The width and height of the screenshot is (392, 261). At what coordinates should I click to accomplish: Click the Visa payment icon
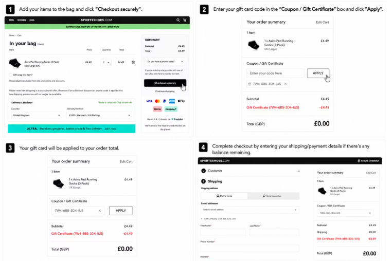149,101
